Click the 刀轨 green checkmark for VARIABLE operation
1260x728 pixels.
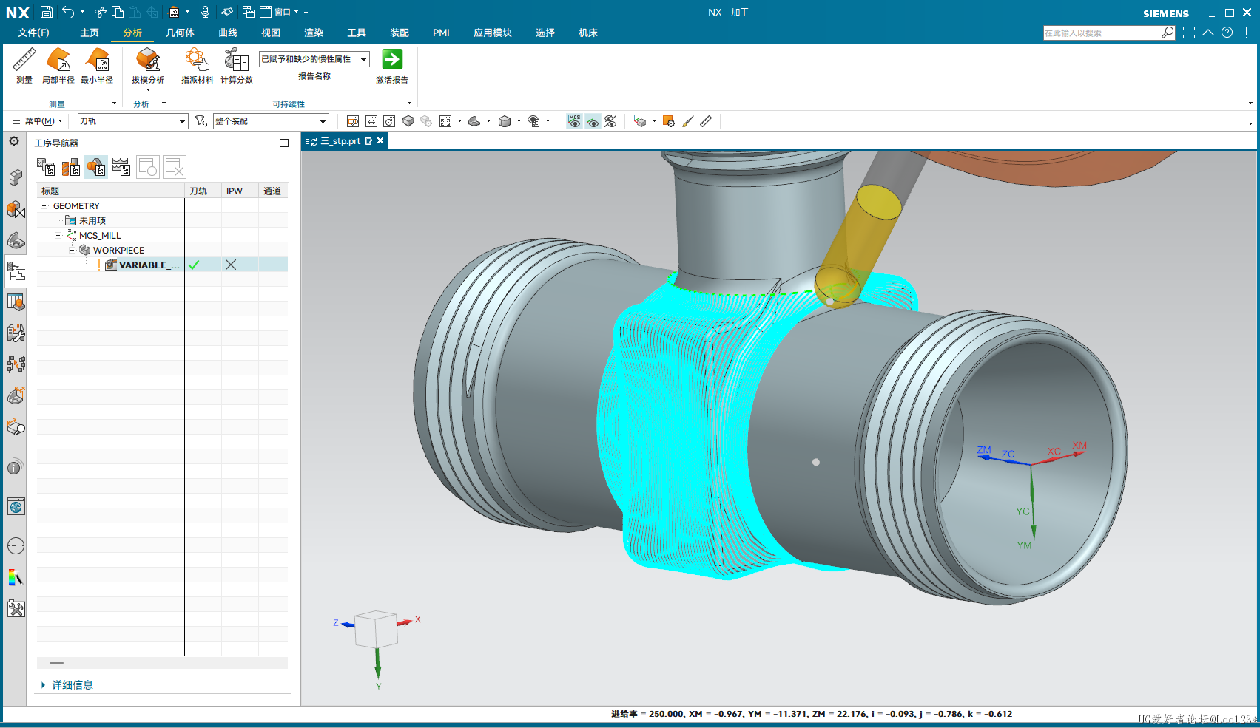[194, 265]
